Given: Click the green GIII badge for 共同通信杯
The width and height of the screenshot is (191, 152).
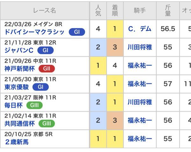Looking at the screenshot, I should 46,124.
